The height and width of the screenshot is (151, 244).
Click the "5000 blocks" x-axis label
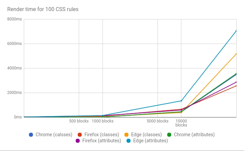(x=158, y=121)
